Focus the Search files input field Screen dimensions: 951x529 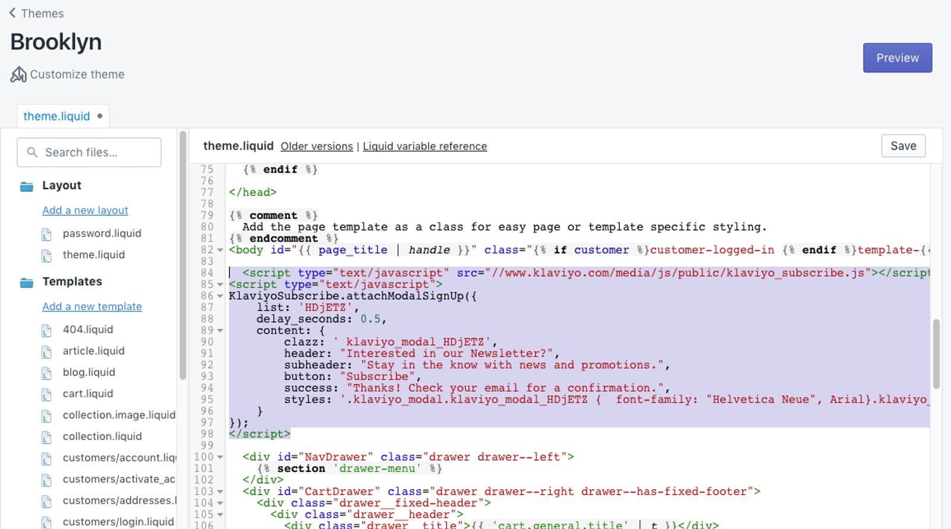click(89, 153)
